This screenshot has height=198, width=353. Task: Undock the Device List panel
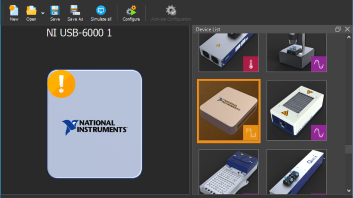[x=338, y=29]
